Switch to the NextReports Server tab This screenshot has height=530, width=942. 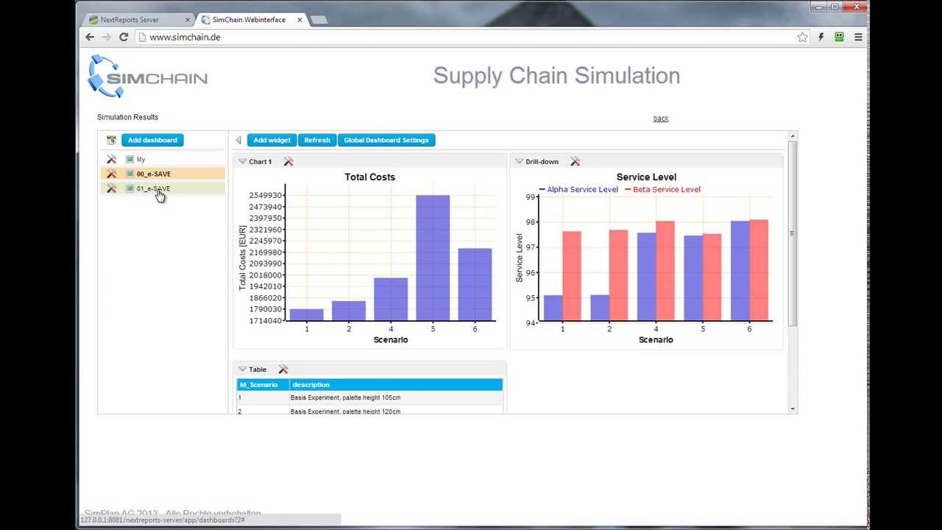tap(137, 20)
